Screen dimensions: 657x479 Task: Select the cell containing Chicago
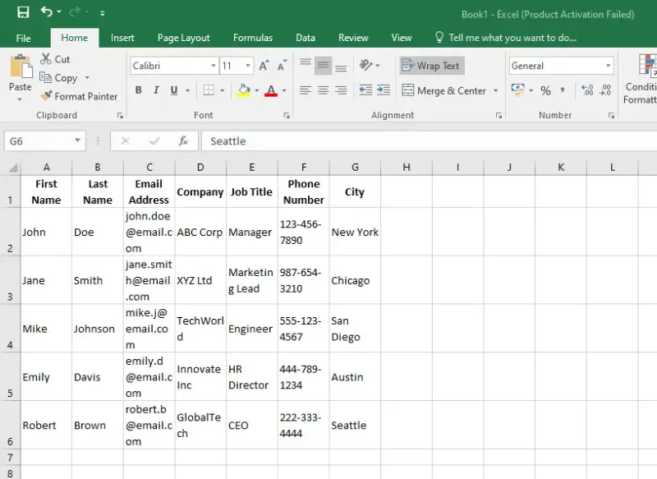(x=355, y=280)
